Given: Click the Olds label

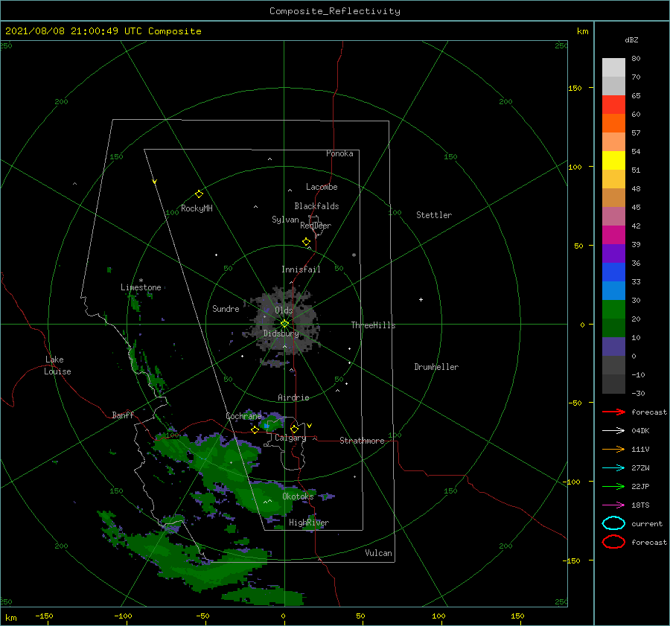Looking at the screenshot, I should pyautogui.click(x=284, y=310).
